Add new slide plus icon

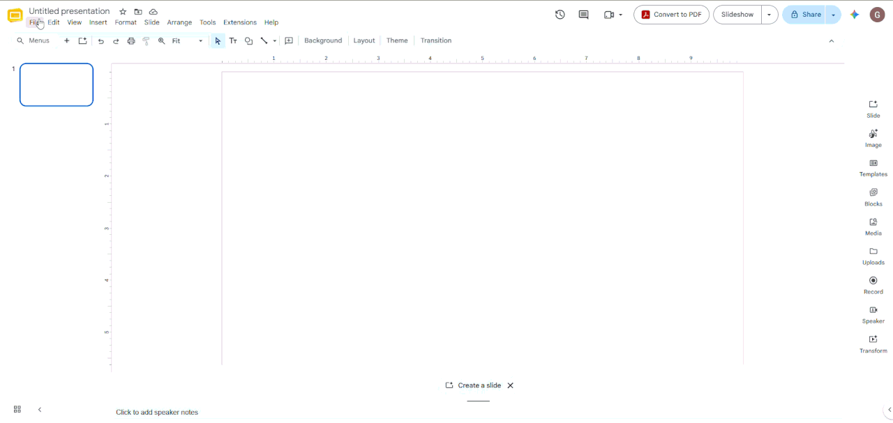67,41
